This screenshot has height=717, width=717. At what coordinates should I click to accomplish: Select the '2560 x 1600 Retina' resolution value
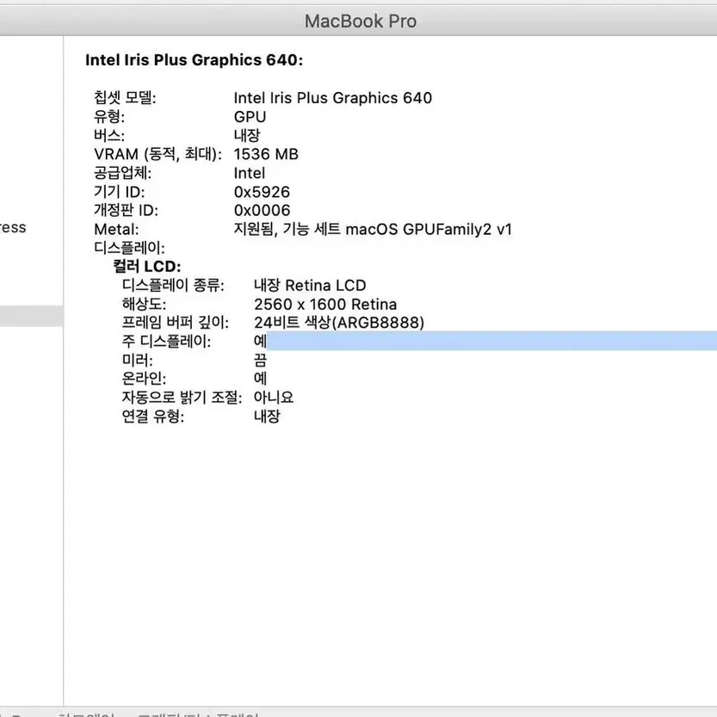[325, 304]
